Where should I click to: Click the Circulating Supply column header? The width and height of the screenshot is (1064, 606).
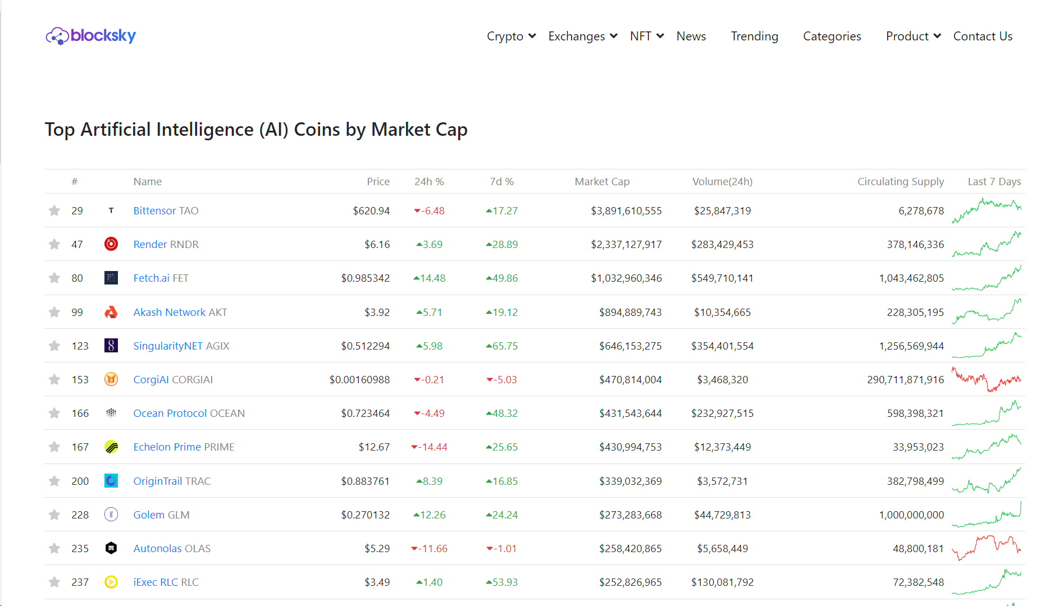coord(901,181)
